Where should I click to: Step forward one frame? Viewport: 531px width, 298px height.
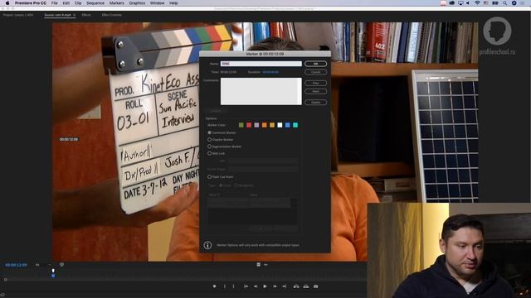click(x=275, y=286)
